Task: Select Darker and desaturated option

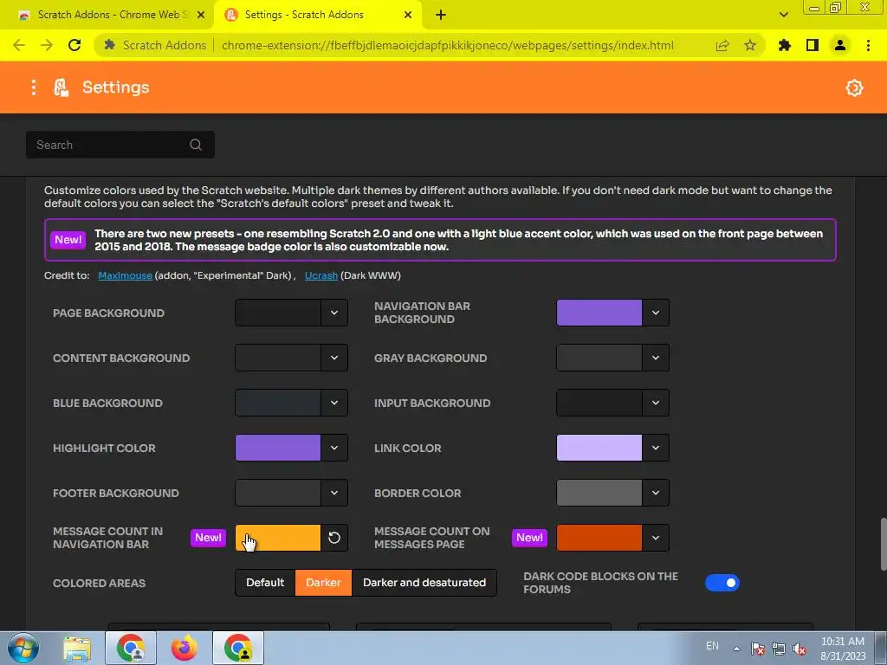Action: [x=424, y=583]
